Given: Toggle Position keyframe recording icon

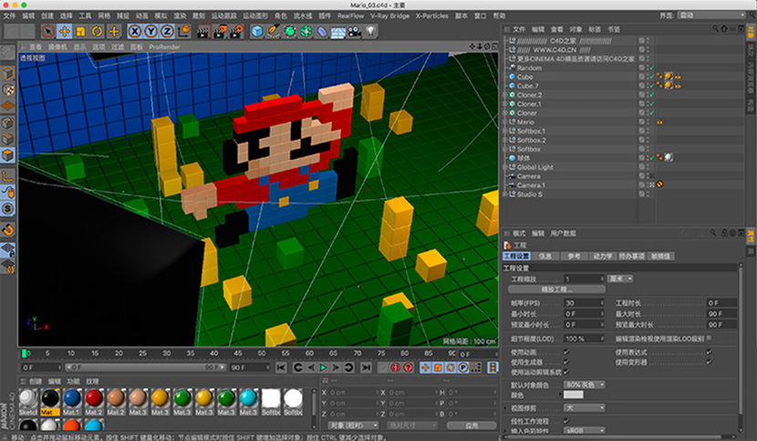Looking at the screenshot, I should 425,368.
